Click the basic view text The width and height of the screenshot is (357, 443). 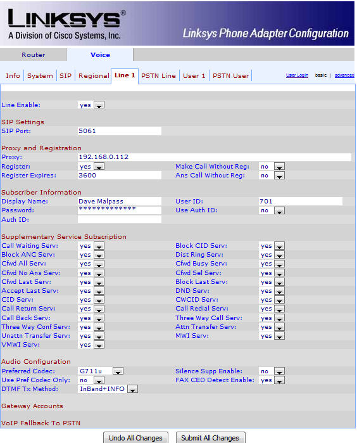tap(321, 75)
